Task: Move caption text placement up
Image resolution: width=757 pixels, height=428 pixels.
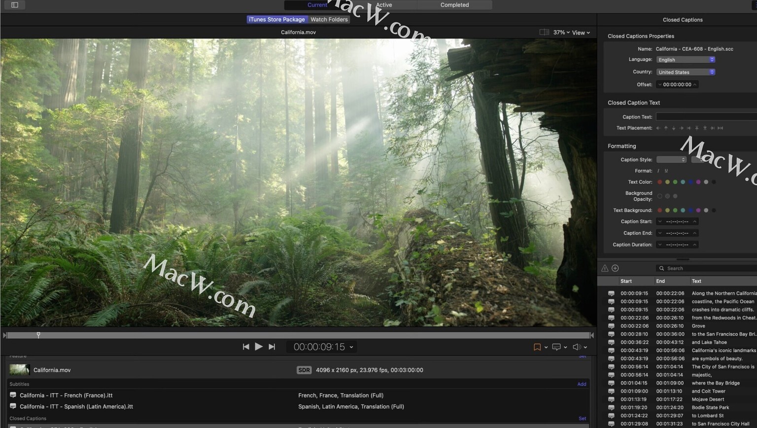Action: [666, 128]
